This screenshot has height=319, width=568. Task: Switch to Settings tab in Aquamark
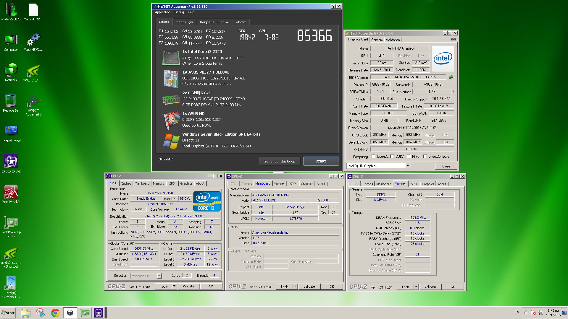point(184,22)
